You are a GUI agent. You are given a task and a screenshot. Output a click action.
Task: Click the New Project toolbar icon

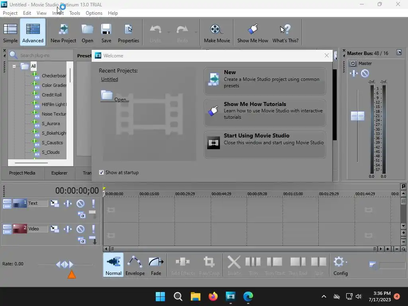(63, 33)
